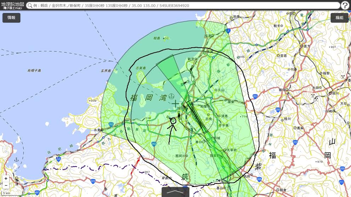
Task: Click the anchor symbol in 福岡湾
Action: point(171,96)
